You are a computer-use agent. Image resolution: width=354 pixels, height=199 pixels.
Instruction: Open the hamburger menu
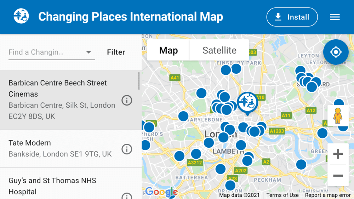[x=335, y=17]
